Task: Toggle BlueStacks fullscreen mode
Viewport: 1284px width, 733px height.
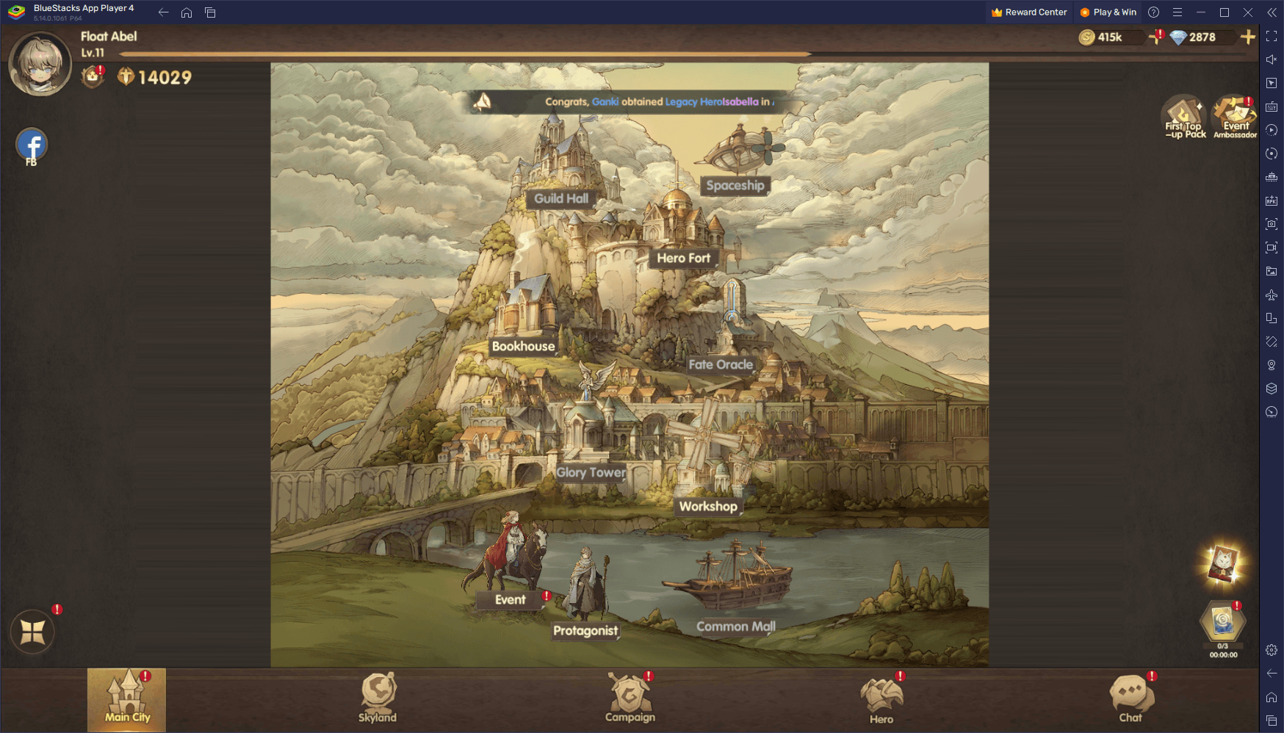Action: click(x=1272, y=36)
